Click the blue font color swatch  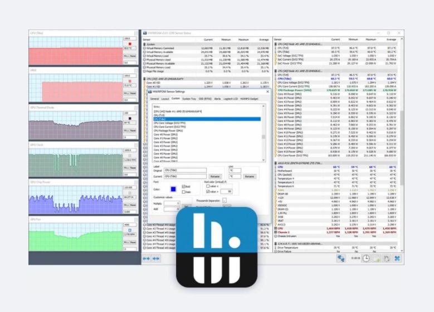pyautogui.click(x=173, y=189)
